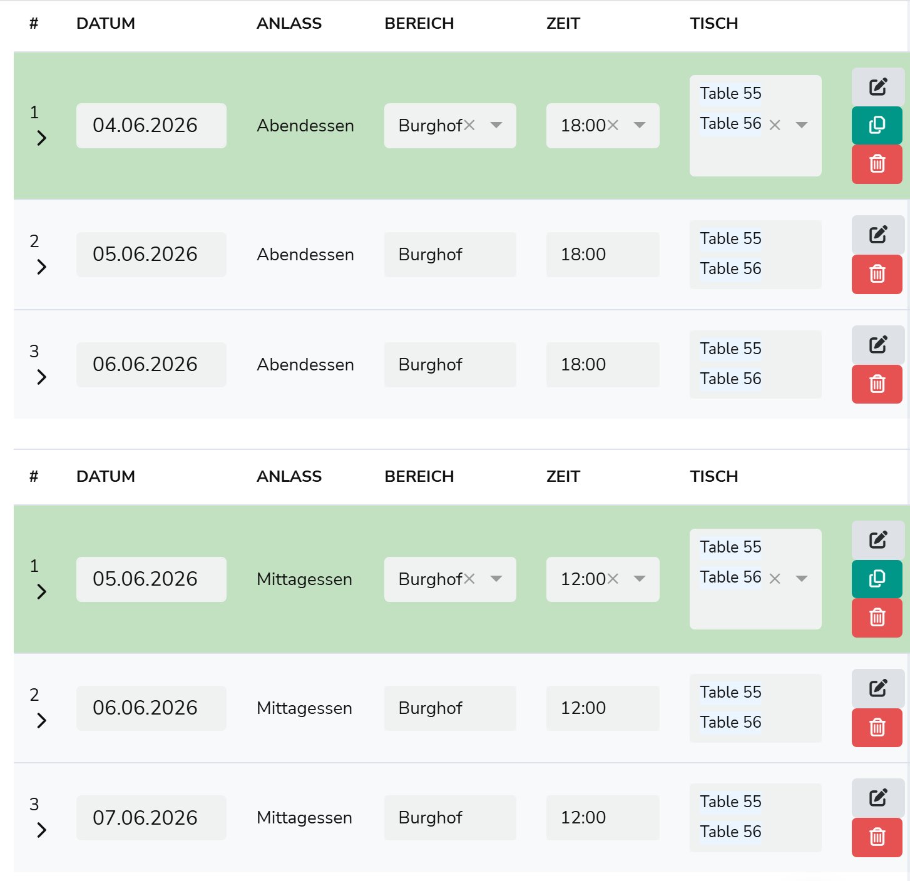Expand row 3 of the Mittagessen table
Screen dimensions: 910x881
[41, 830]
